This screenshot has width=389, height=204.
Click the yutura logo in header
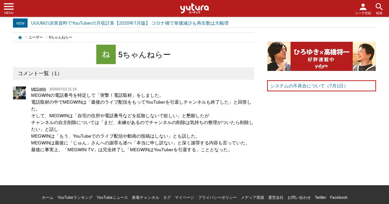tap(194, 8)
